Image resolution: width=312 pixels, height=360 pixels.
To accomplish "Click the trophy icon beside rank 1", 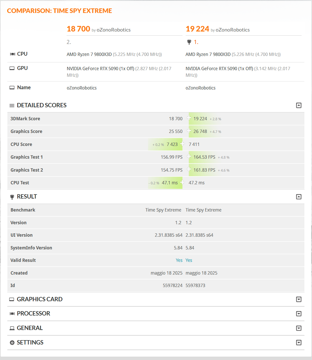I will (x=189, y=42).
